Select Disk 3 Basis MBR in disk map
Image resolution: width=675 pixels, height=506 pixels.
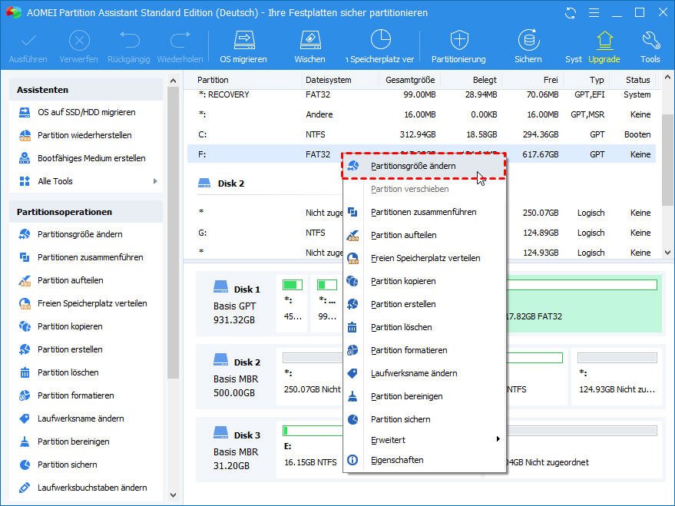[x=236, y=450]
